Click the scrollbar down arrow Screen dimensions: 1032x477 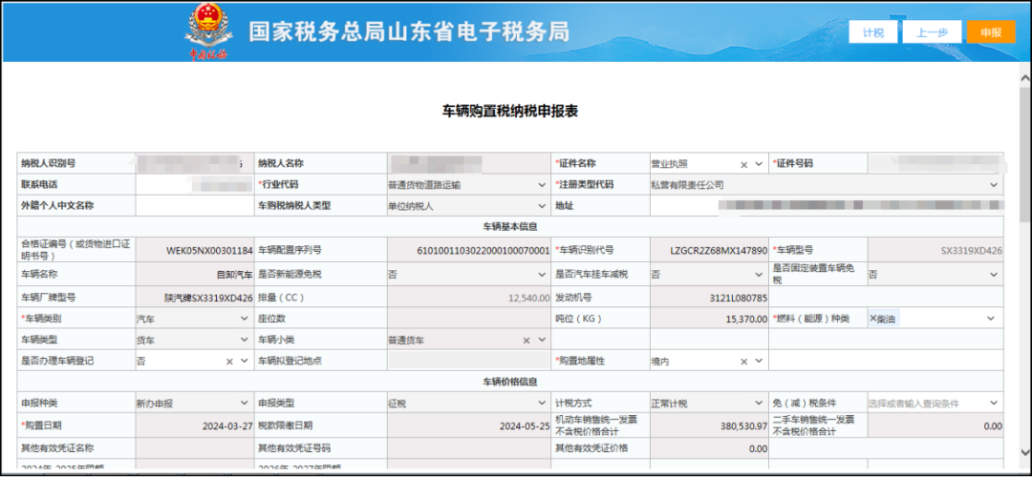pyautogui.click(x=1024, y=452)
